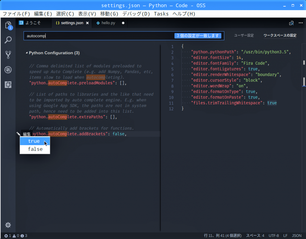Image resolution: width=306 pixels, height=239 pixels.
Task: Switch to ワークスペースの設定 settings
Action: (x=280, y=36)
